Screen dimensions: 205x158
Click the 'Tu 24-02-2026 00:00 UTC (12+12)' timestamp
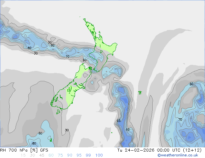(x=159, y=150)
